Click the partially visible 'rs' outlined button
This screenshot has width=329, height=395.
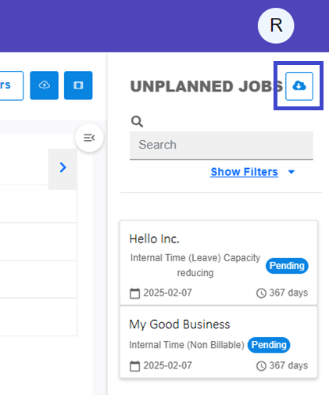[x=12, y=85]
